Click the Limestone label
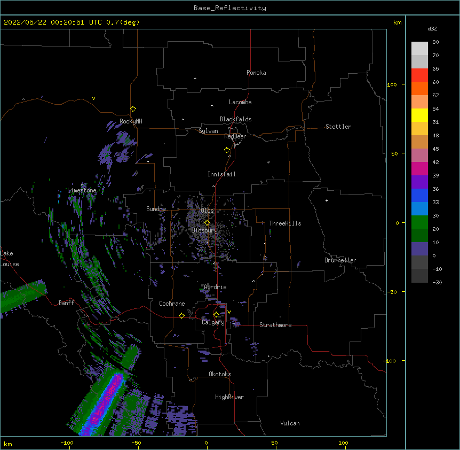460x450 pixels. 82,190
